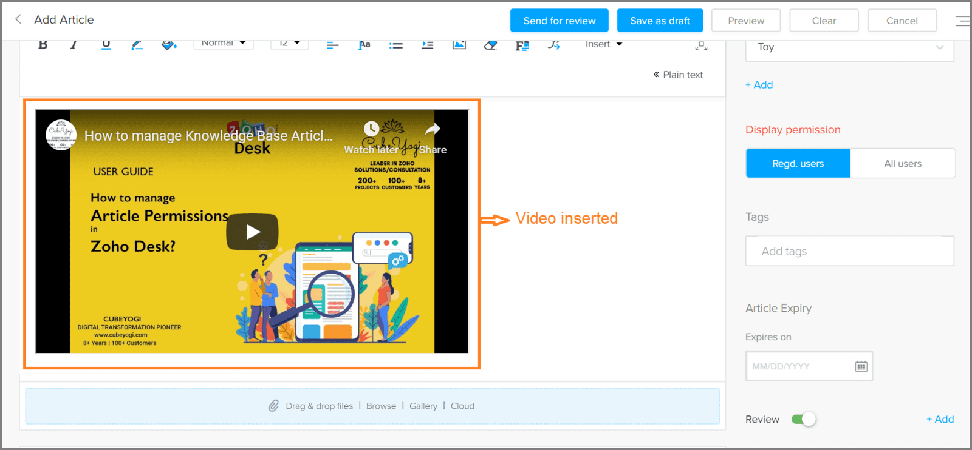Open the background fill color tool
972x450 pixels.
point(169,45)
